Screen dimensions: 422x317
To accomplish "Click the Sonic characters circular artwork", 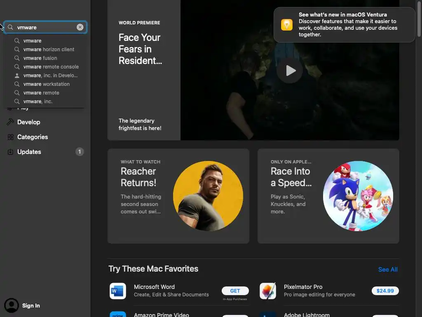I will (x=358, y=196).
